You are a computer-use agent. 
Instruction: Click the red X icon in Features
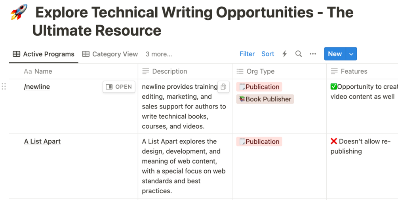[334, 141]
